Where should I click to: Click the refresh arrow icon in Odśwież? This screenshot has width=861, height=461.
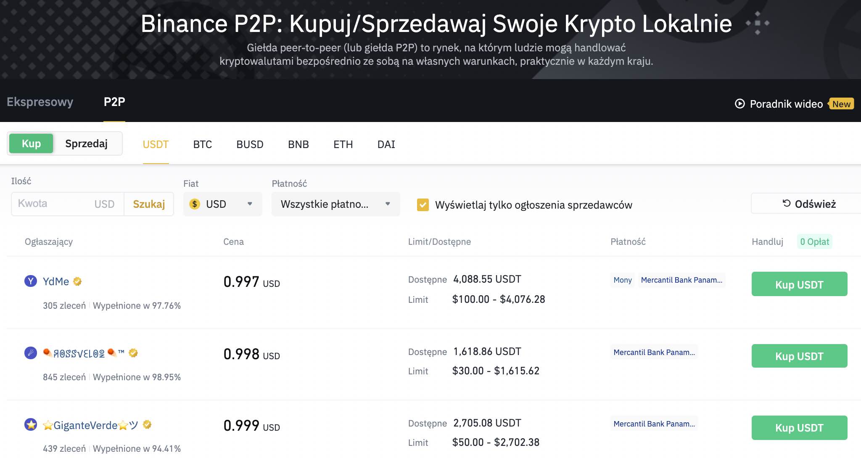point(787,204)
